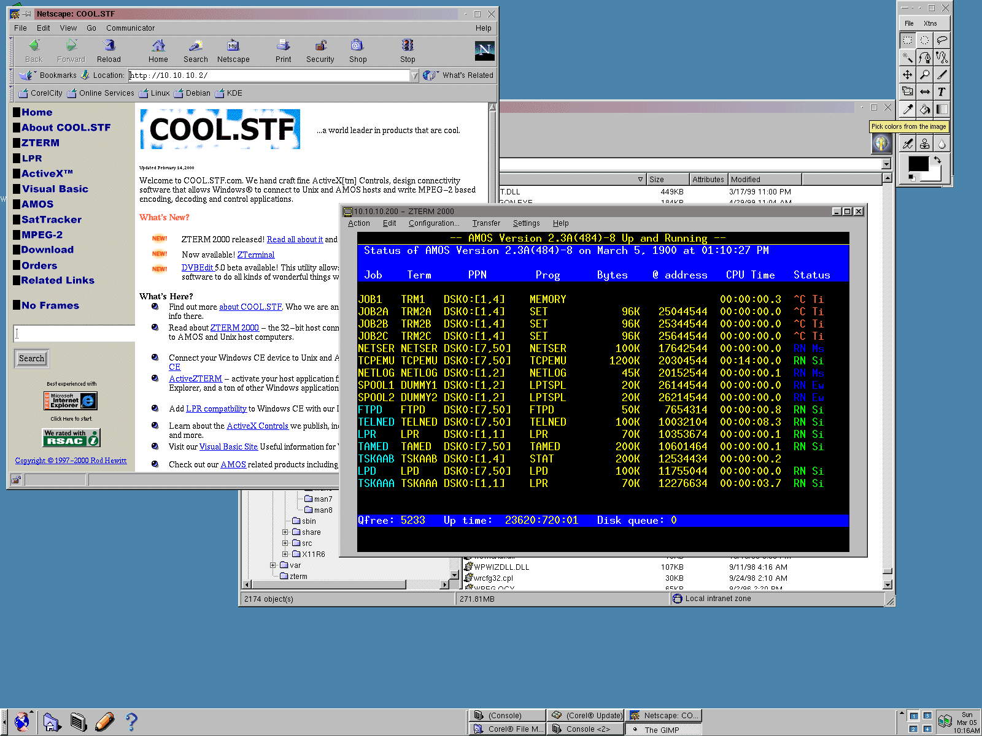The height and width of the screenshot is (736, 982).
Task: Select the GIMP Magnify zoom tool
Action: tap(924, 75)
